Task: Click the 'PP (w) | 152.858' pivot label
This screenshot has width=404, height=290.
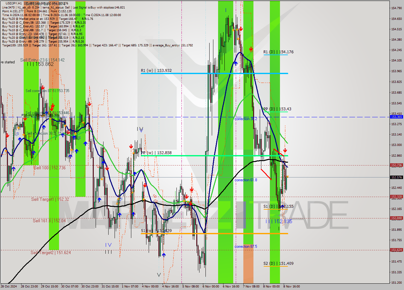Action: coord(156,153)
